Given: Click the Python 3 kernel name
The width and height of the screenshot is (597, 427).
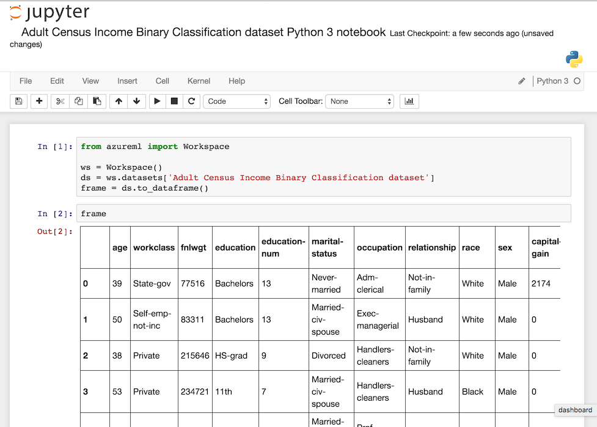Looking at the screenshot, I should click(552, 81).
